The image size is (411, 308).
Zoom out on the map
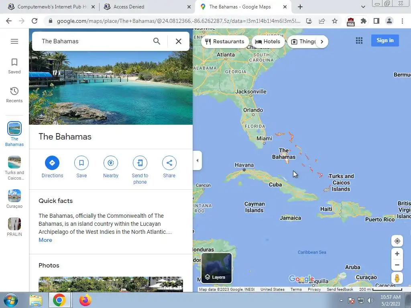coord(397,265)
